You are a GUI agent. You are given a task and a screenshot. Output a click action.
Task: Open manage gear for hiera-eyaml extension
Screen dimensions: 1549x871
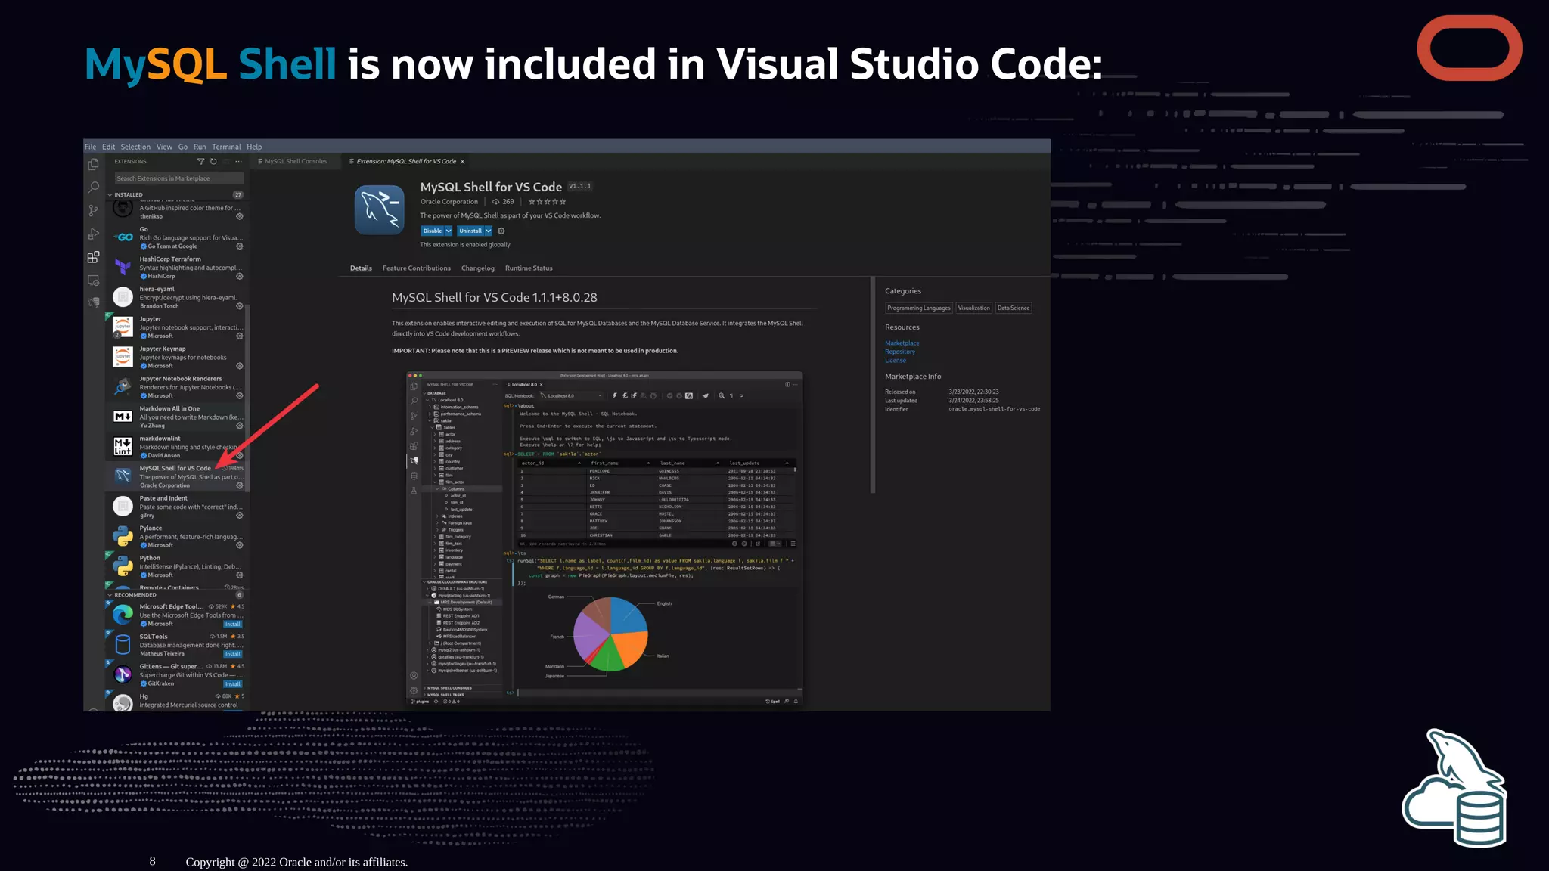[240, 306]
